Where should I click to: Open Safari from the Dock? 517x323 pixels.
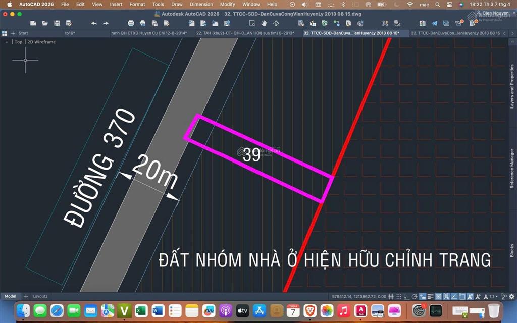click(x=57, y=310)
